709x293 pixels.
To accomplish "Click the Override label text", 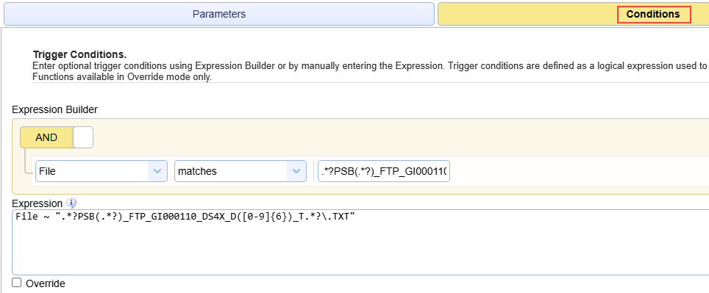I will coord(46,283).
